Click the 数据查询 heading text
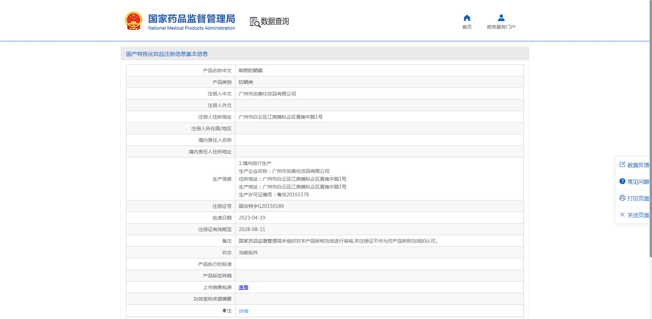The image size is (652, 319). [275, 21]
